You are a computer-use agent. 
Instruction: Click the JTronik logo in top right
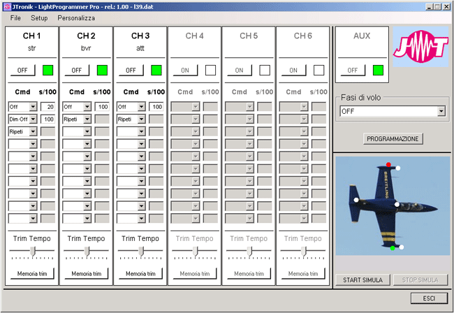(x=420, y=48)
